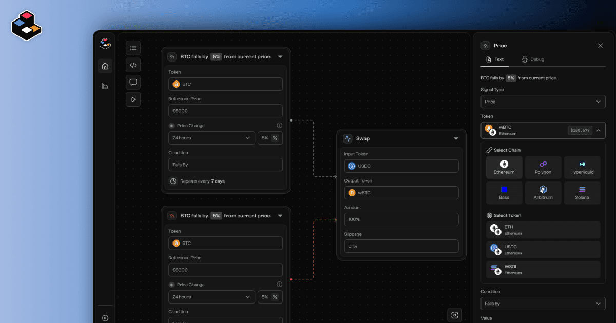Edit the 5% value field in first node
The height and width of the screenshot is (323, 616).
[x=265, y=138]
